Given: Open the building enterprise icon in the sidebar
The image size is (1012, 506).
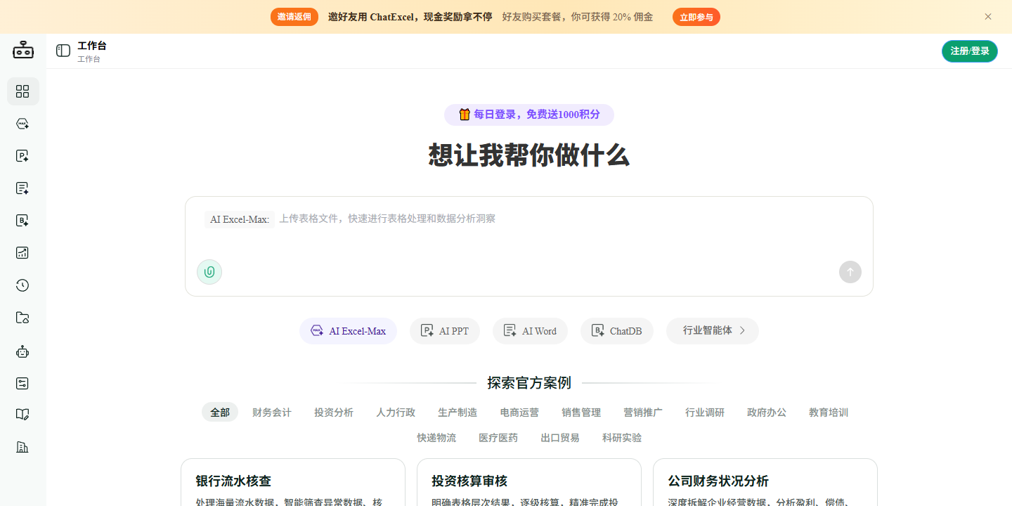Looking at the screenshot, I should pos(22,447).
